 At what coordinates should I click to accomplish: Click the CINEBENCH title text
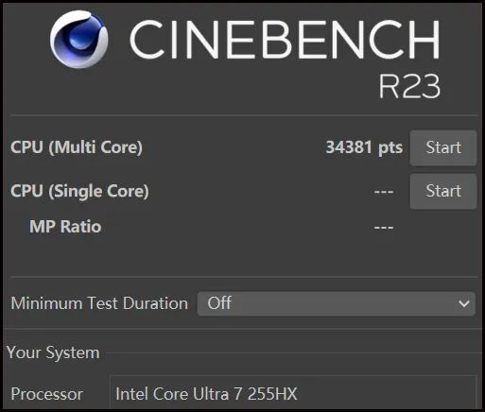point(285,39)
